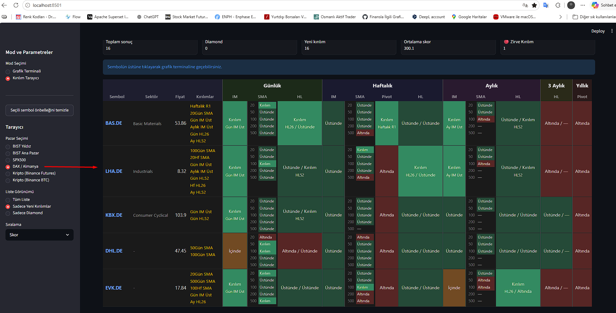Open Streamlit app three-dot menu
Screen dimensions: 616x313
612,31
